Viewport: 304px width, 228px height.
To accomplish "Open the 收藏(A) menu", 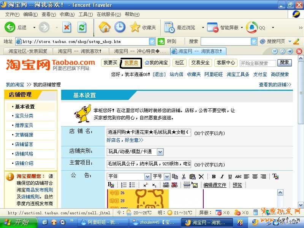I will 67,14.
